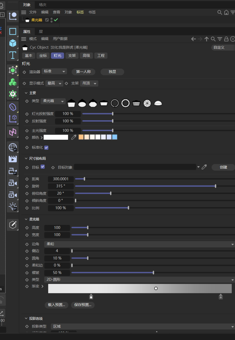Viewport: 235px width, 340px height.
Task: Toggle keyframe diamond beside 灯光投射强度
Action: click(27, 114)
